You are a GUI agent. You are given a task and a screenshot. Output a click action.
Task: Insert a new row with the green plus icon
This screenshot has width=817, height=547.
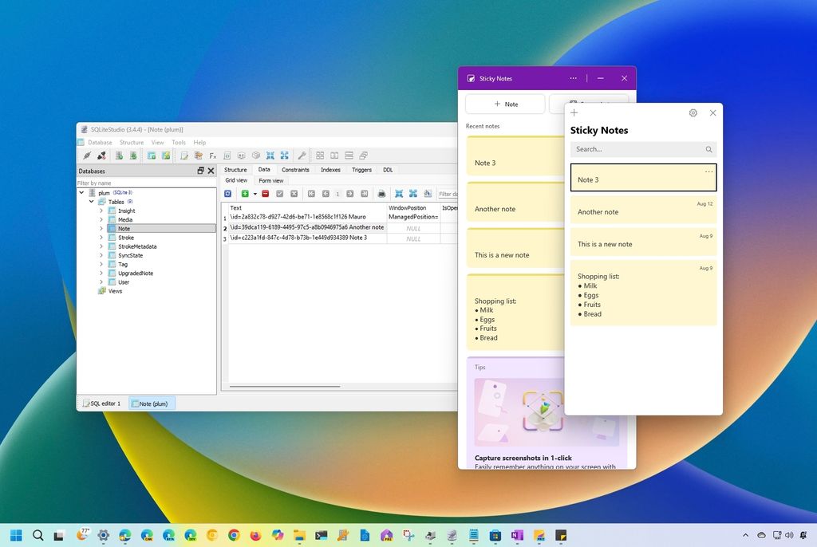(245, 193)
